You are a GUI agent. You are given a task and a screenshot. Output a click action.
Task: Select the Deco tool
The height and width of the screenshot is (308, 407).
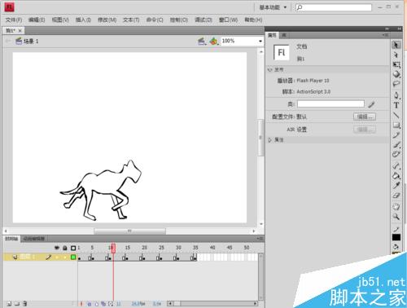pyautogui.click(x=396, y=154)
